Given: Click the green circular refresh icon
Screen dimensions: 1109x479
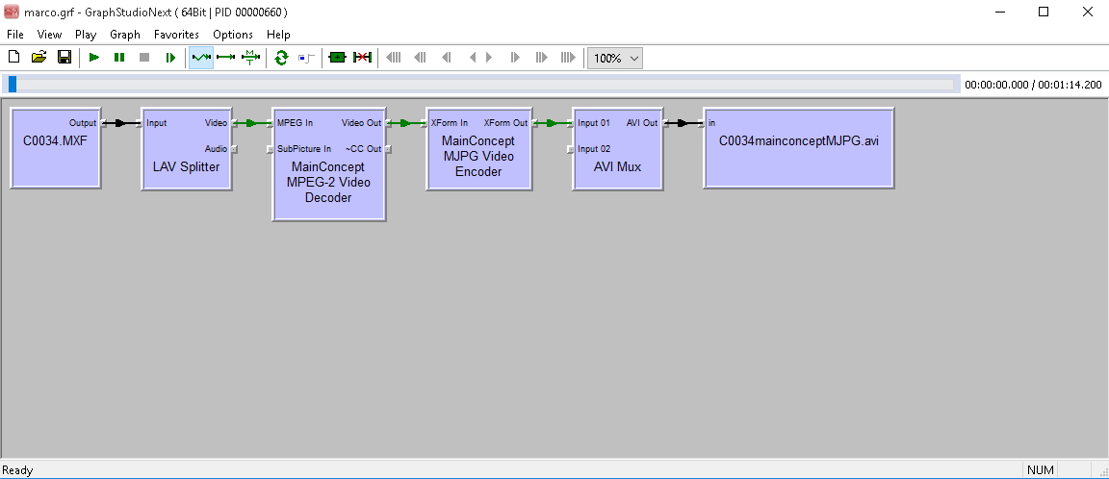Looking at the screenshot, I should 281,58.
